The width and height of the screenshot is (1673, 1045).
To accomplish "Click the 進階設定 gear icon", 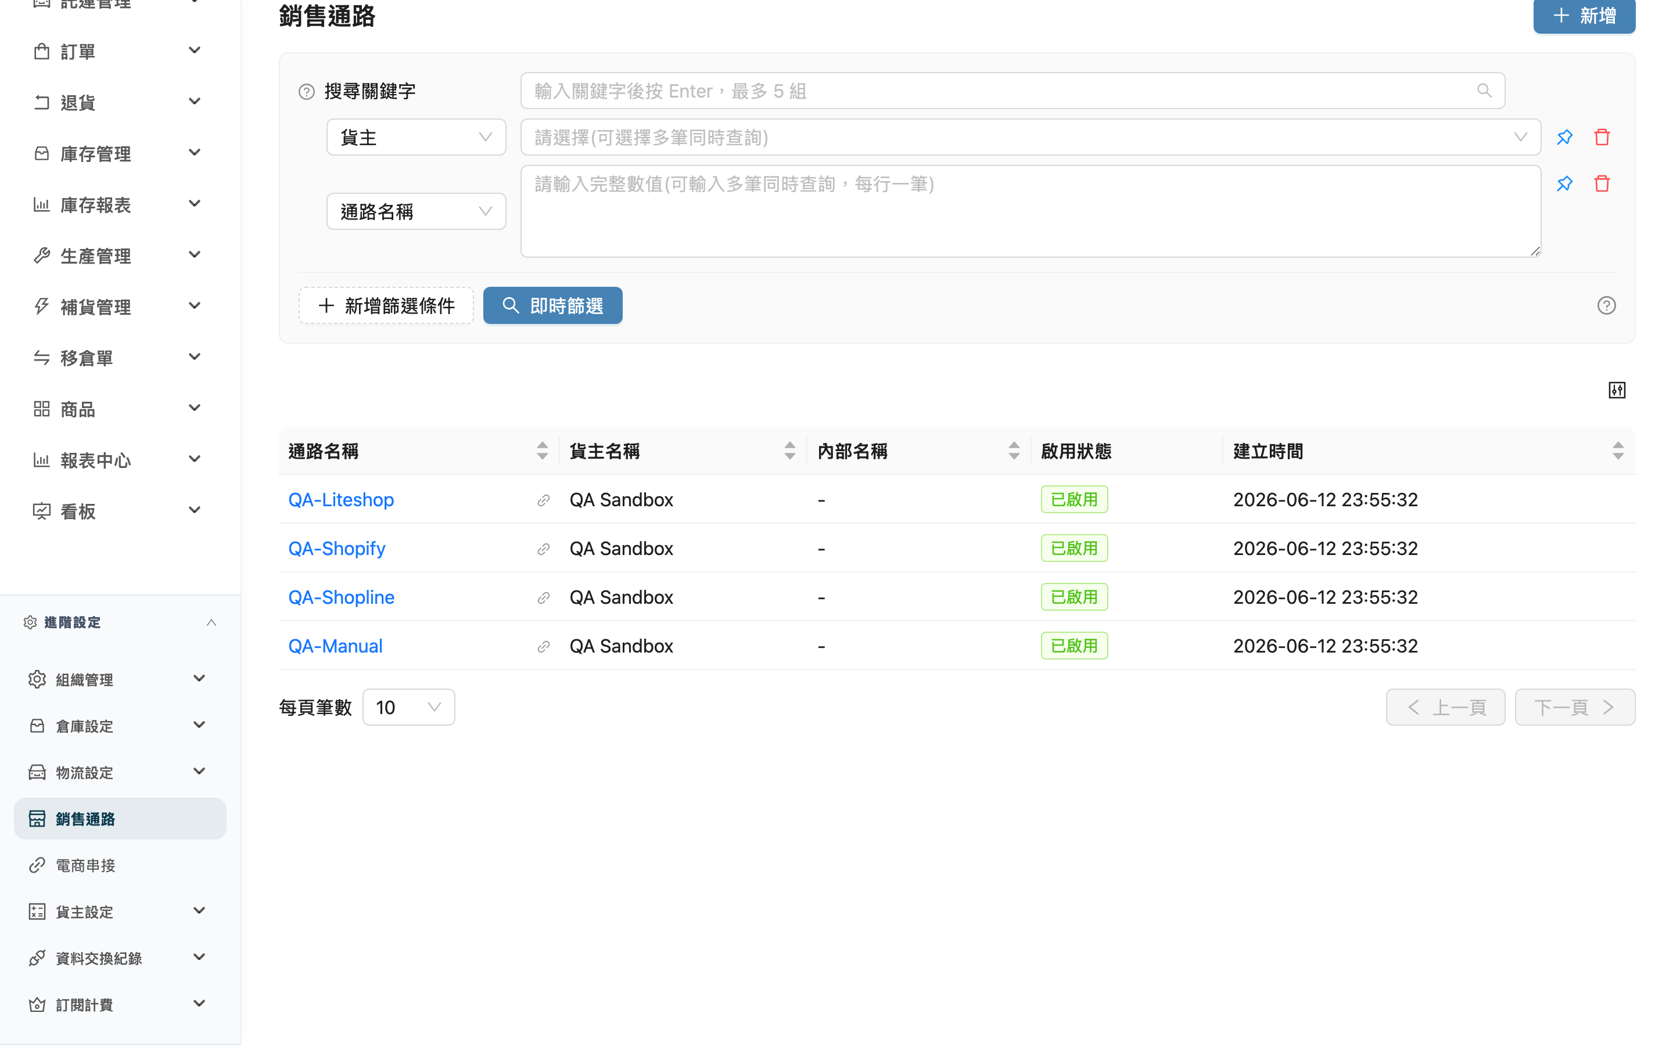I will click(30, 622).
